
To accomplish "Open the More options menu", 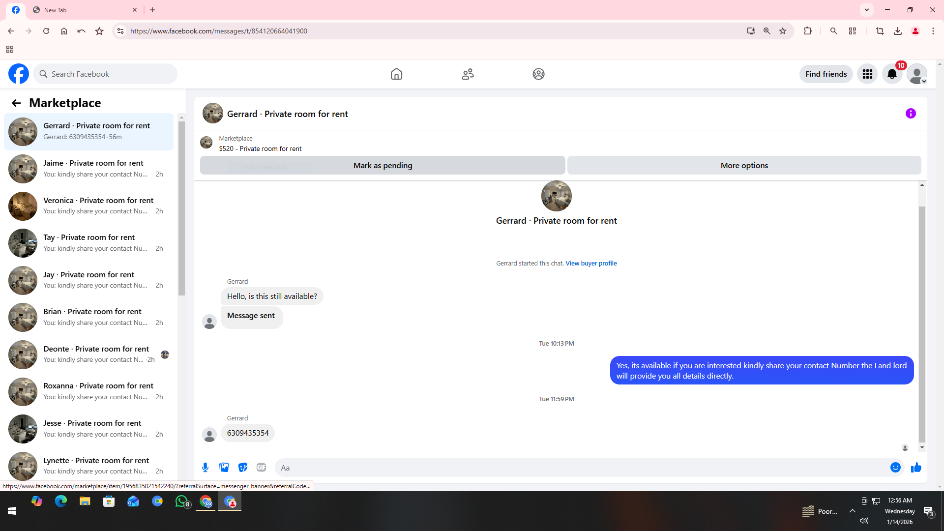I will (744, 166).
